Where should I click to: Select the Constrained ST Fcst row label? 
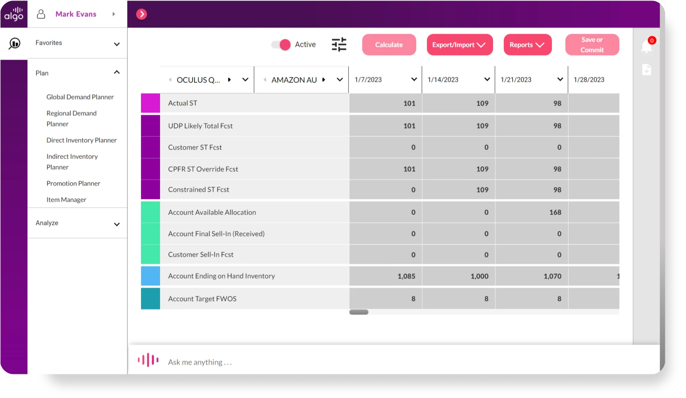(199, 190)
